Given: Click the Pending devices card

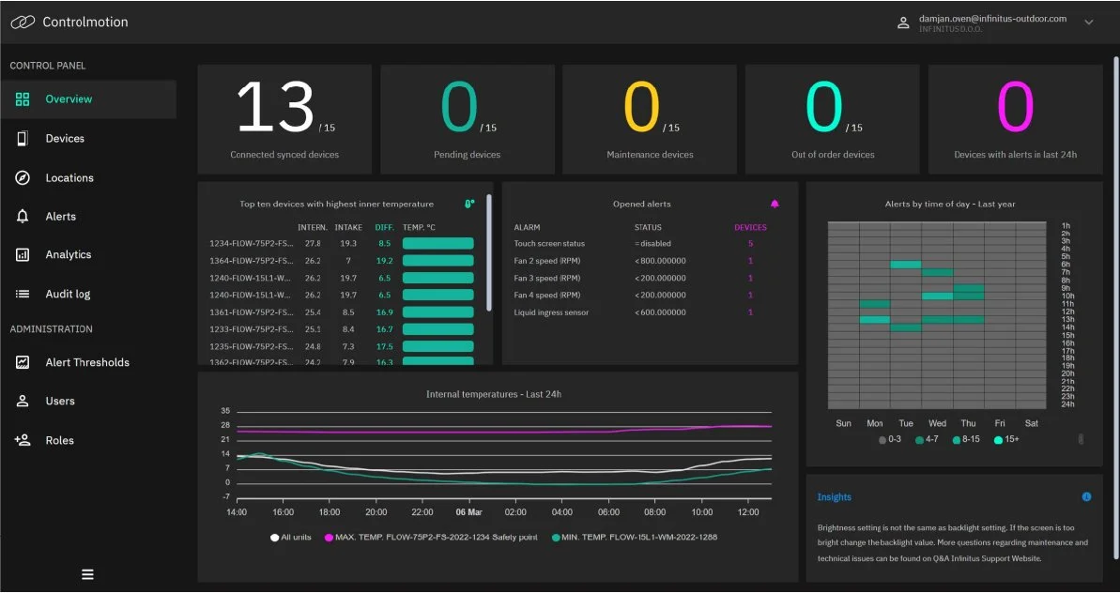Looking at the screenshot, I should pos(468,119).
